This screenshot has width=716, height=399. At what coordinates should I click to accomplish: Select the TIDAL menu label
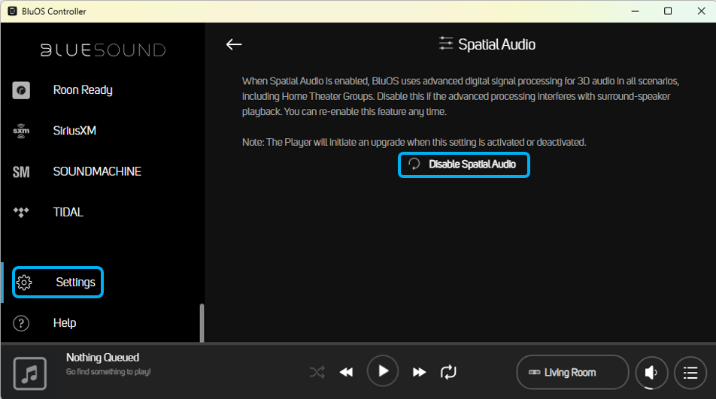(68, 213)
